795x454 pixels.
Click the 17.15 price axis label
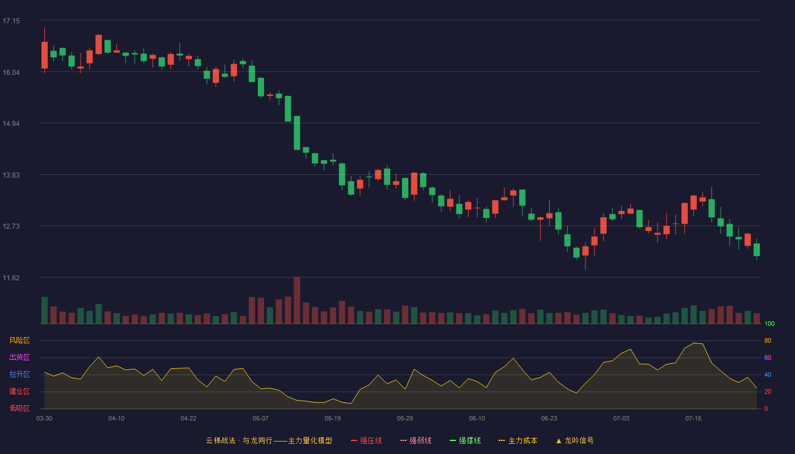click(11, 21)
